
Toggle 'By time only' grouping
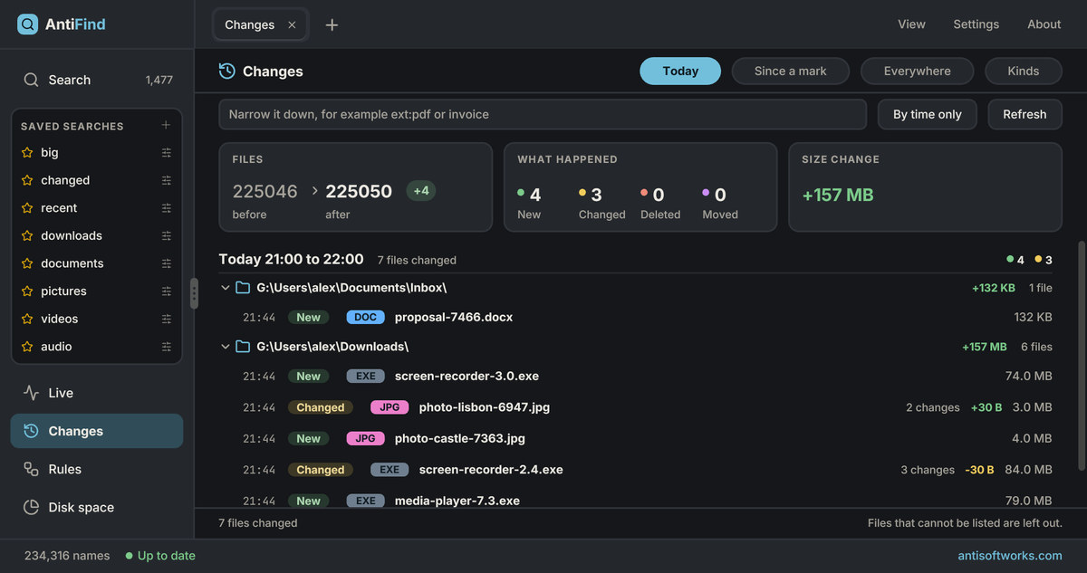click(x=927, y=114)
